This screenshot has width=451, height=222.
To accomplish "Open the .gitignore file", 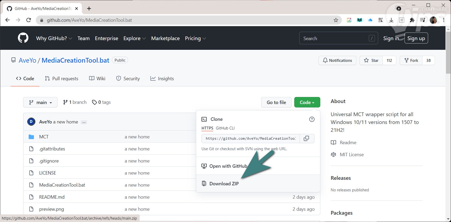I will point(49,161).
